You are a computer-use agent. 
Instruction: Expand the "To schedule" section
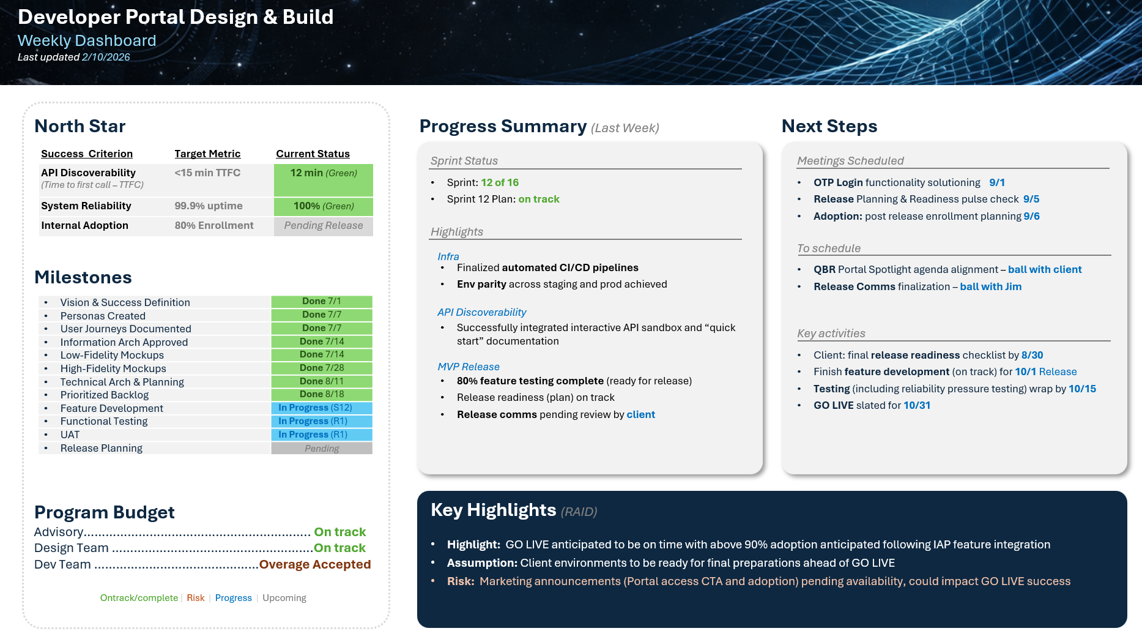pyautogui.click(x=828, y=248)
